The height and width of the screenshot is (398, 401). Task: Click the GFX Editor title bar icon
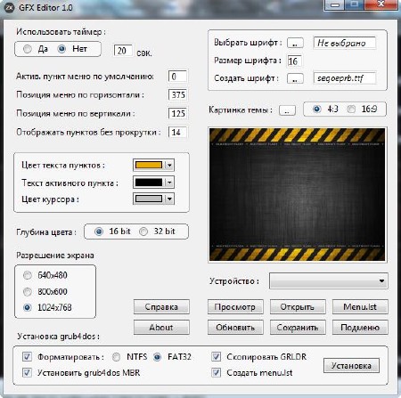pos(10,7)
